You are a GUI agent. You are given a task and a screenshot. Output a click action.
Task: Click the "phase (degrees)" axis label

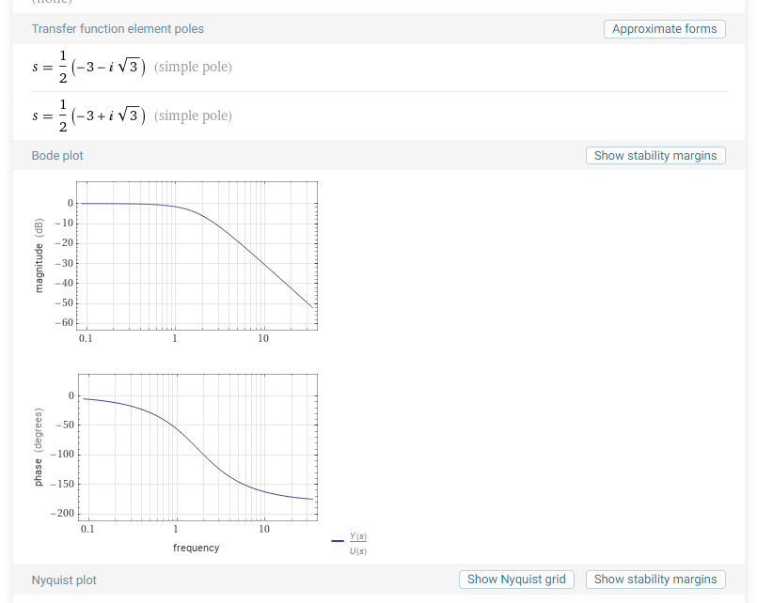point(39,447)
